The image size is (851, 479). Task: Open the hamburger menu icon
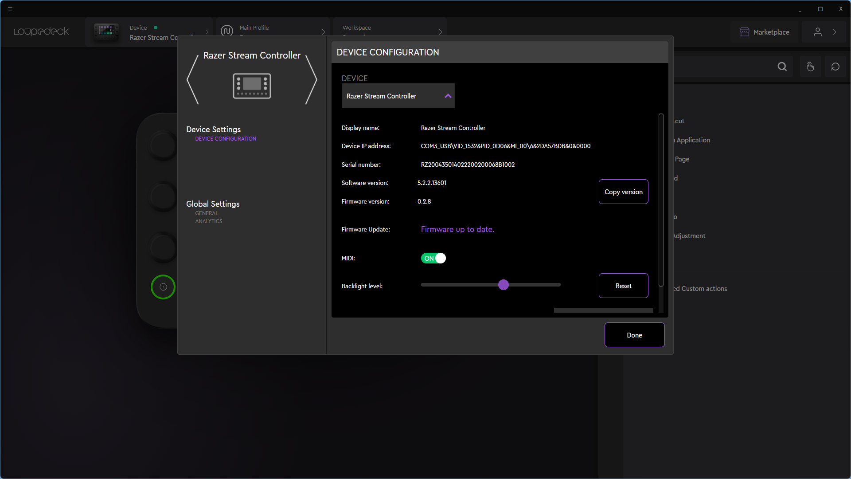coord(10,9)
